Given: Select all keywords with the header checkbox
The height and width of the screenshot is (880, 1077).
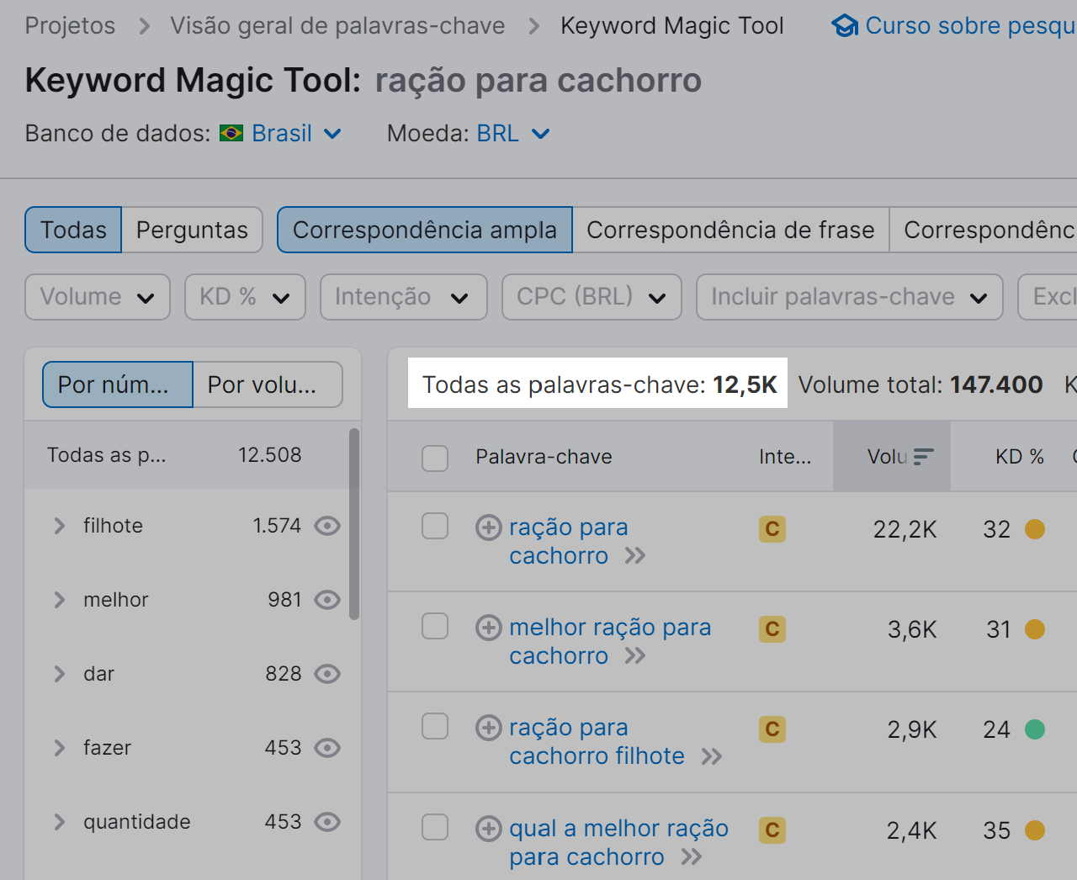Looking at the screenshot, I should pos(435,458).
